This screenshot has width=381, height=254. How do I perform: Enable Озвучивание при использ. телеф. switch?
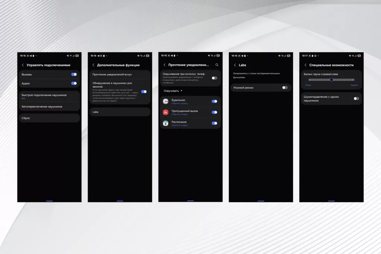214,78
